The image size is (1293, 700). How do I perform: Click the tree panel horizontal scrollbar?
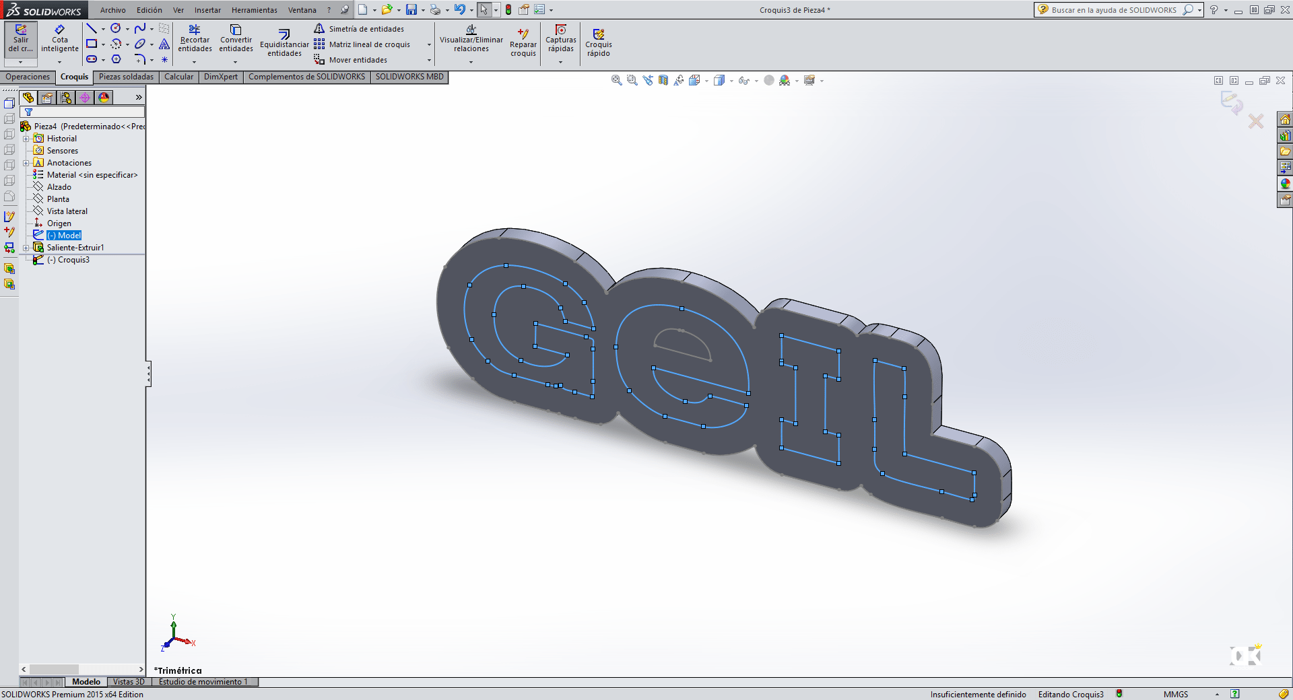click(82, 669)
